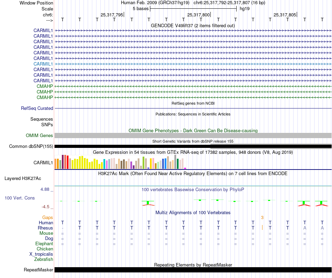Open Repeating Elements by RepeatMasker track title
Image resolution: width=332 pixels, height=278 pixels.
click(x=193, y=265)
